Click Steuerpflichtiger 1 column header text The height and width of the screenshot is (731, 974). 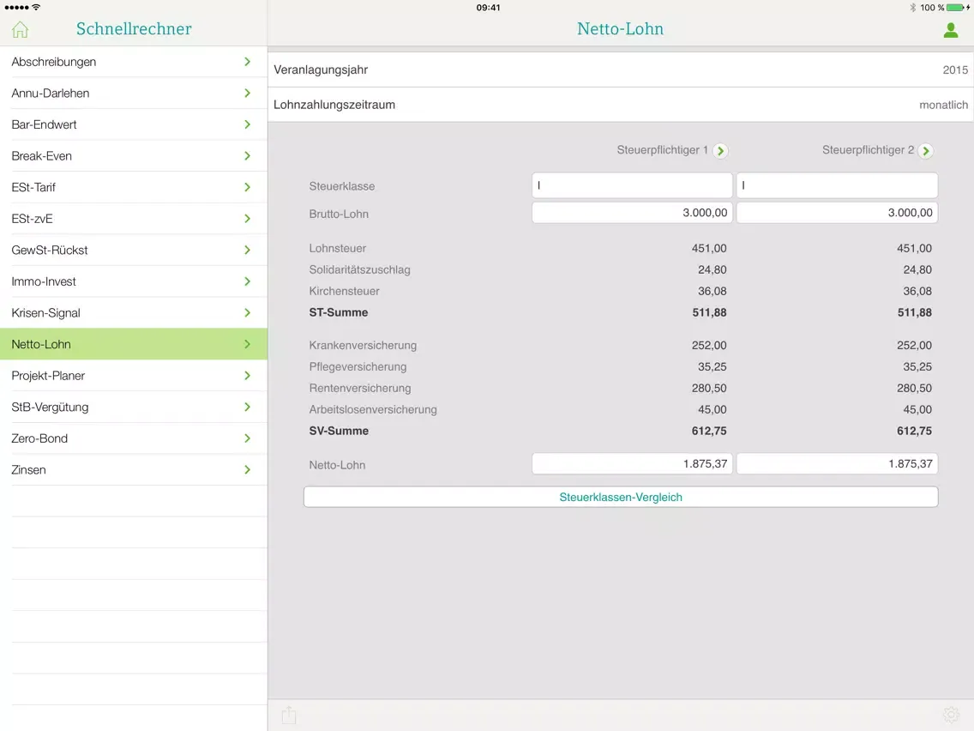(662, 150)
